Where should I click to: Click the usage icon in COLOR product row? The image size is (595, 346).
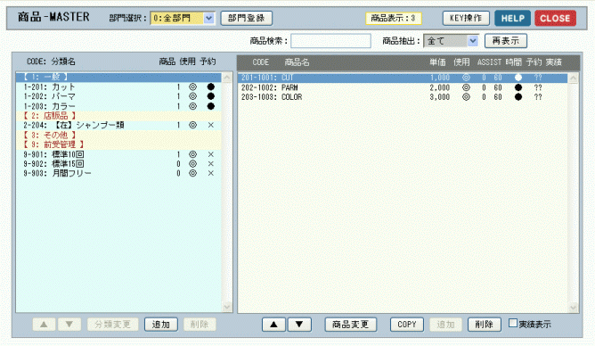coord(466,97)
